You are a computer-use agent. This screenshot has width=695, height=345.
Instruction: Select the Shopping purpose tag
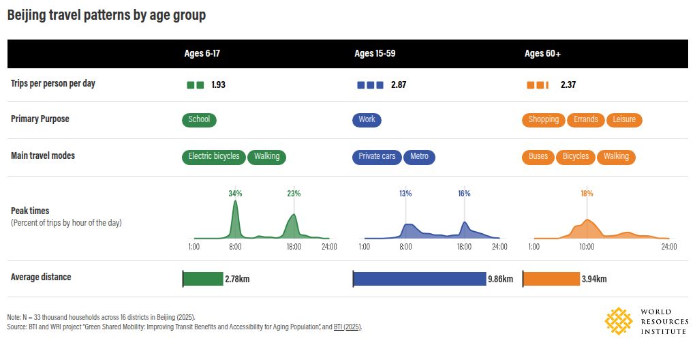[x=544, y=120]
